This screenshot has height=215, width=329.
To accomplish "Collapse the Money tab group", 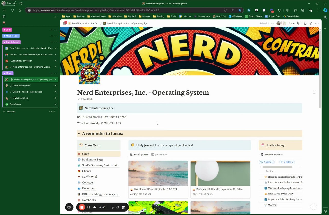I will coord(8,73).
